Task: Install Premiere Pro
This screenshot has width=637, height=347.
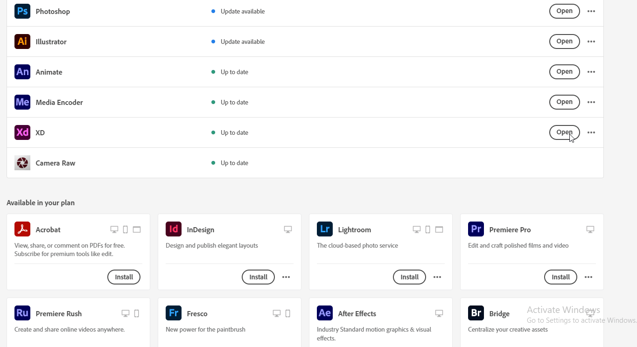Action: [x=560, y=277]
